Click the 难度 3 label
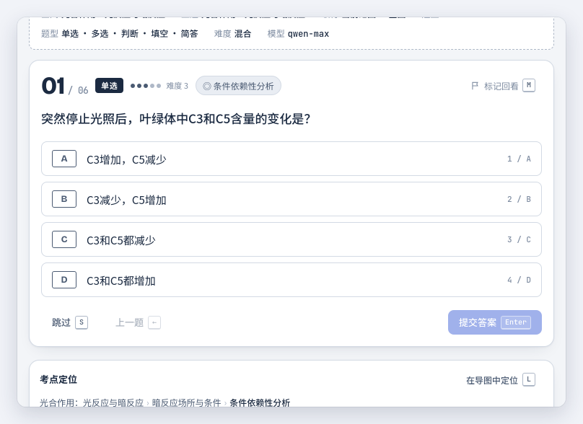This screenshot has width=583, height=424. pyautogui.click(x=177, y=86)
